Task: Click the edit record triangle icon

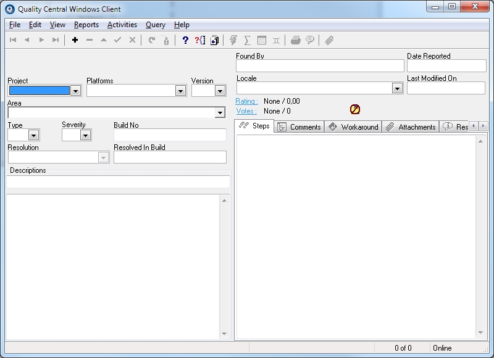Action: tap(104, 40)
